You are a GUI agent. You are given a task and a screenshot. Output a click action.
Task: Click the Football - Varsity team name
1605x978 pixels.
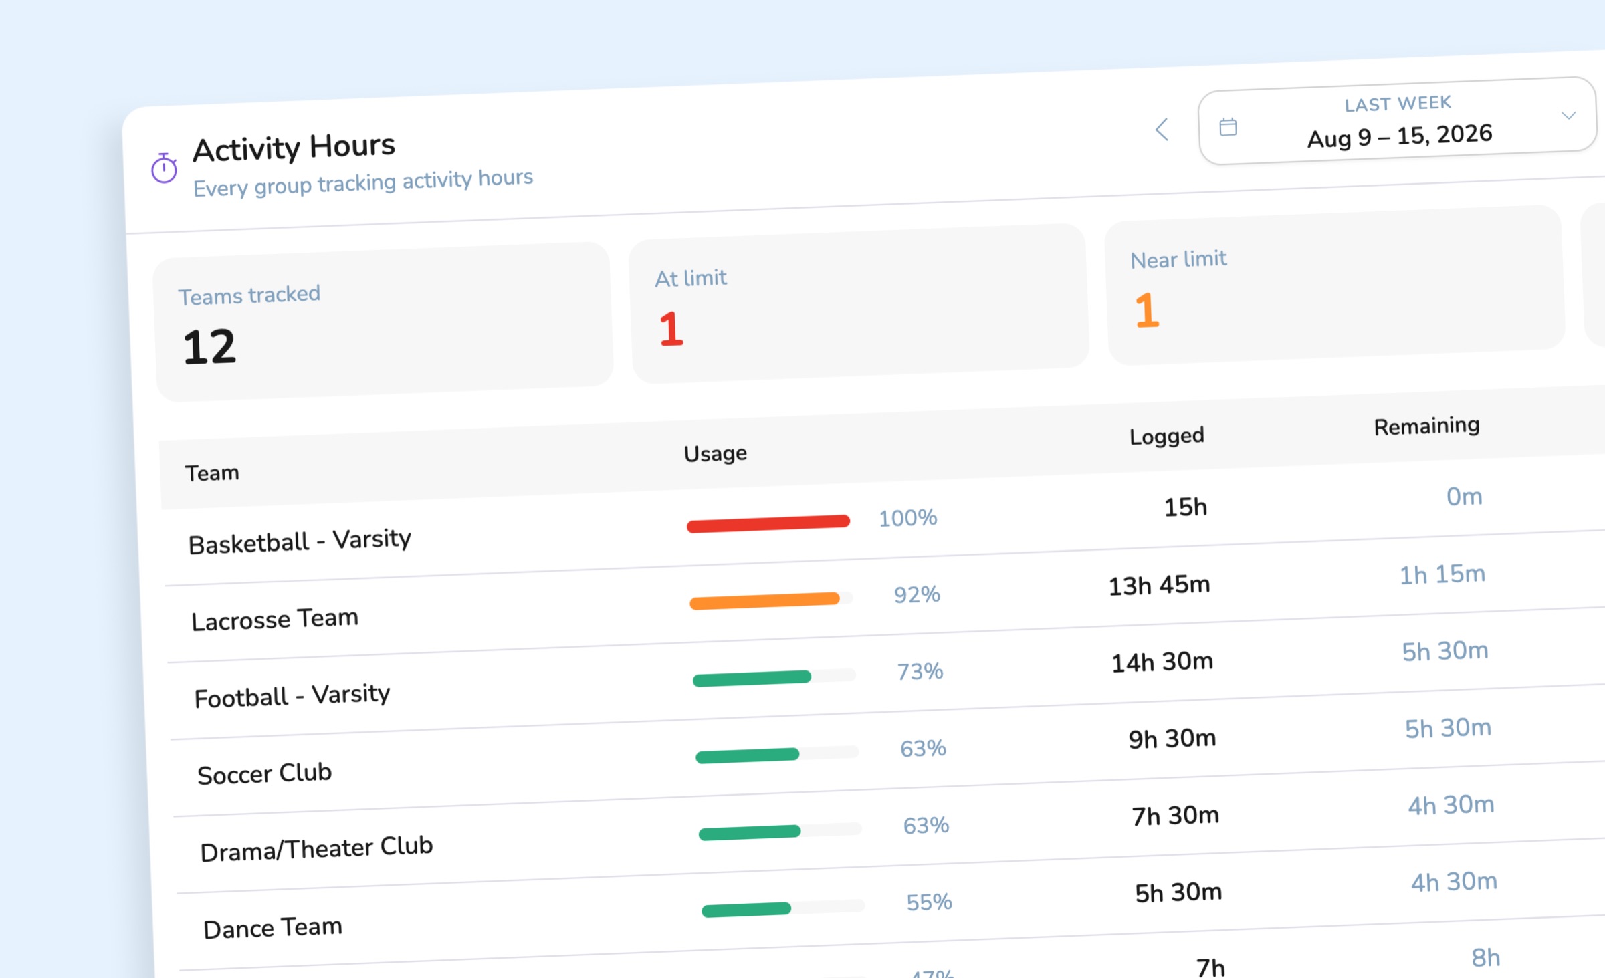pyautogui.click(x=292, y=695)
